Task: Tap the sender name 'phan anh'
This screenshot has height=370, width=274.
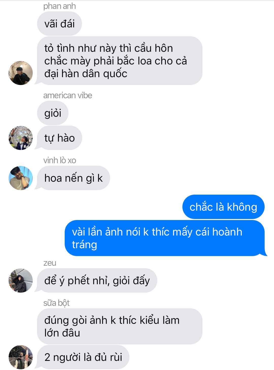Action: 59,6
